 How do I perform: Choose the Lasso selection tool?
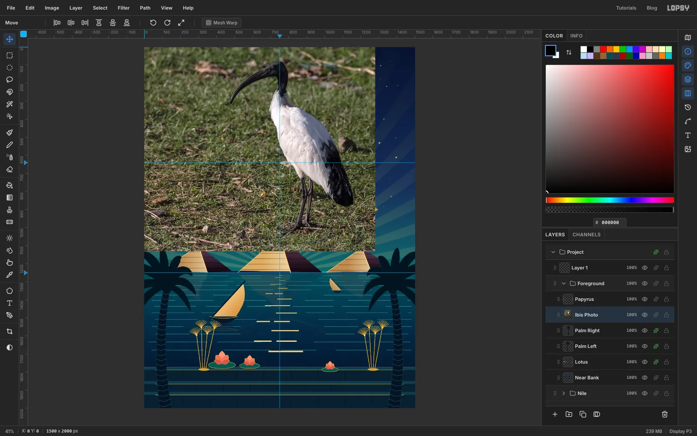(9, 80)
